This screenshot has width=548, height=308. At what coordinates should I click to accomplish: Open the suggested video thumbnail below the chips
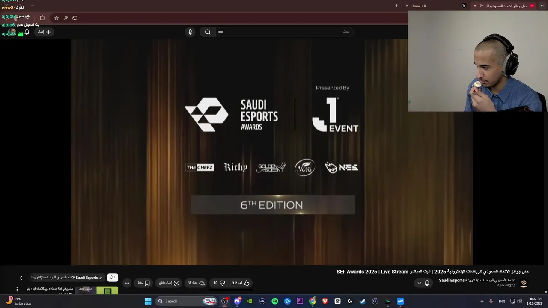pyautogui.click(x=97, y=290)
